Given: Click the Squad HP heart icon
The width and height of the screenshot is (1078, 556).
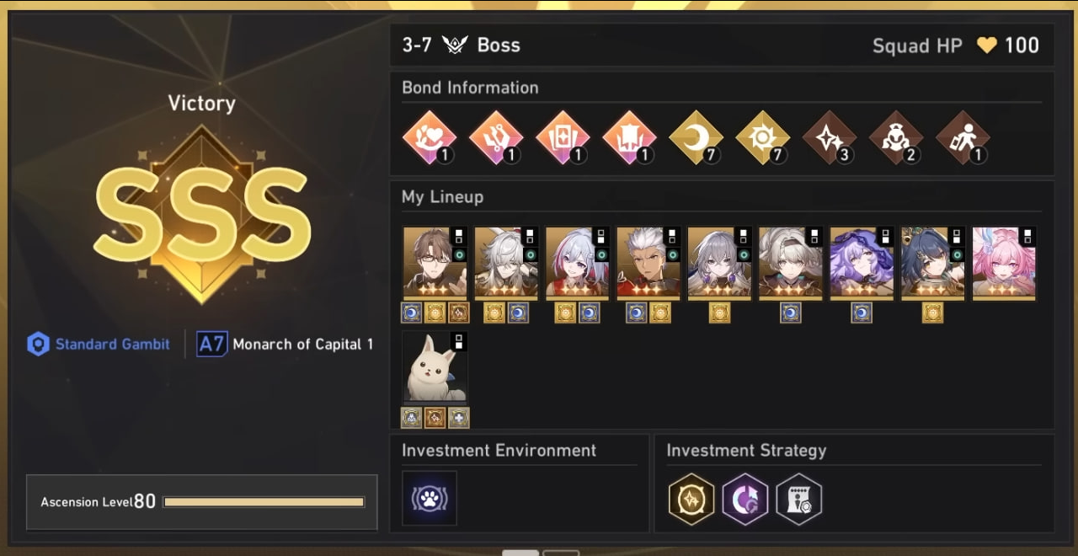Looking at the screenshot, I should tap(986, 45).
